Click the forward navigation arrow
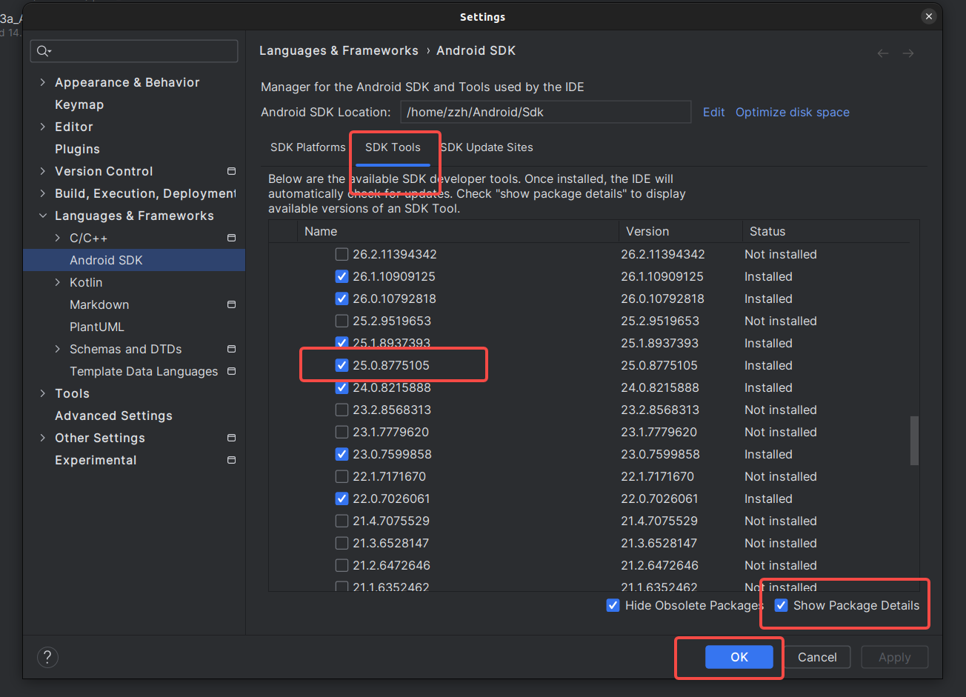The width and height of the screenshot is (966, 697). pyautogui.click(x=908, y=53)
